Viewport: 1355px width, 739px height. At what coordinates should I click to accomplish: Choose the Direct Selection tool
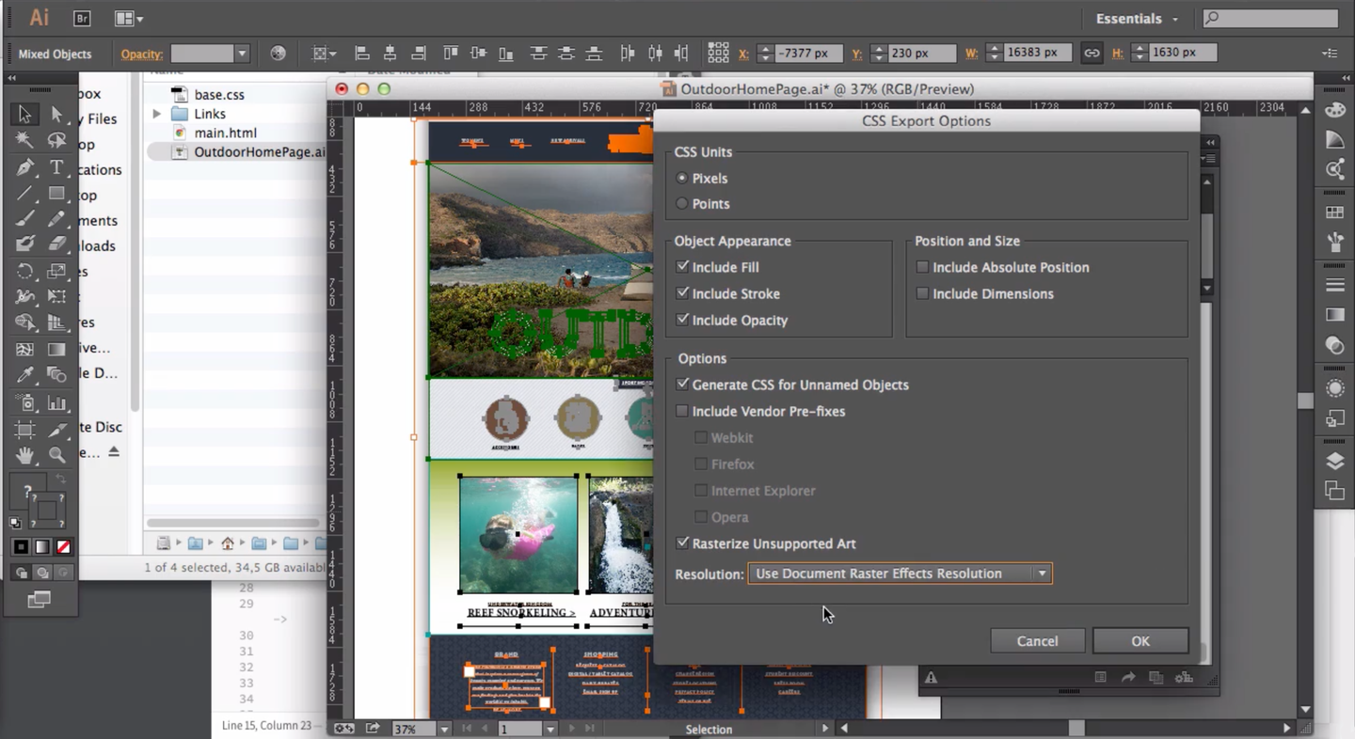point(56,115)
